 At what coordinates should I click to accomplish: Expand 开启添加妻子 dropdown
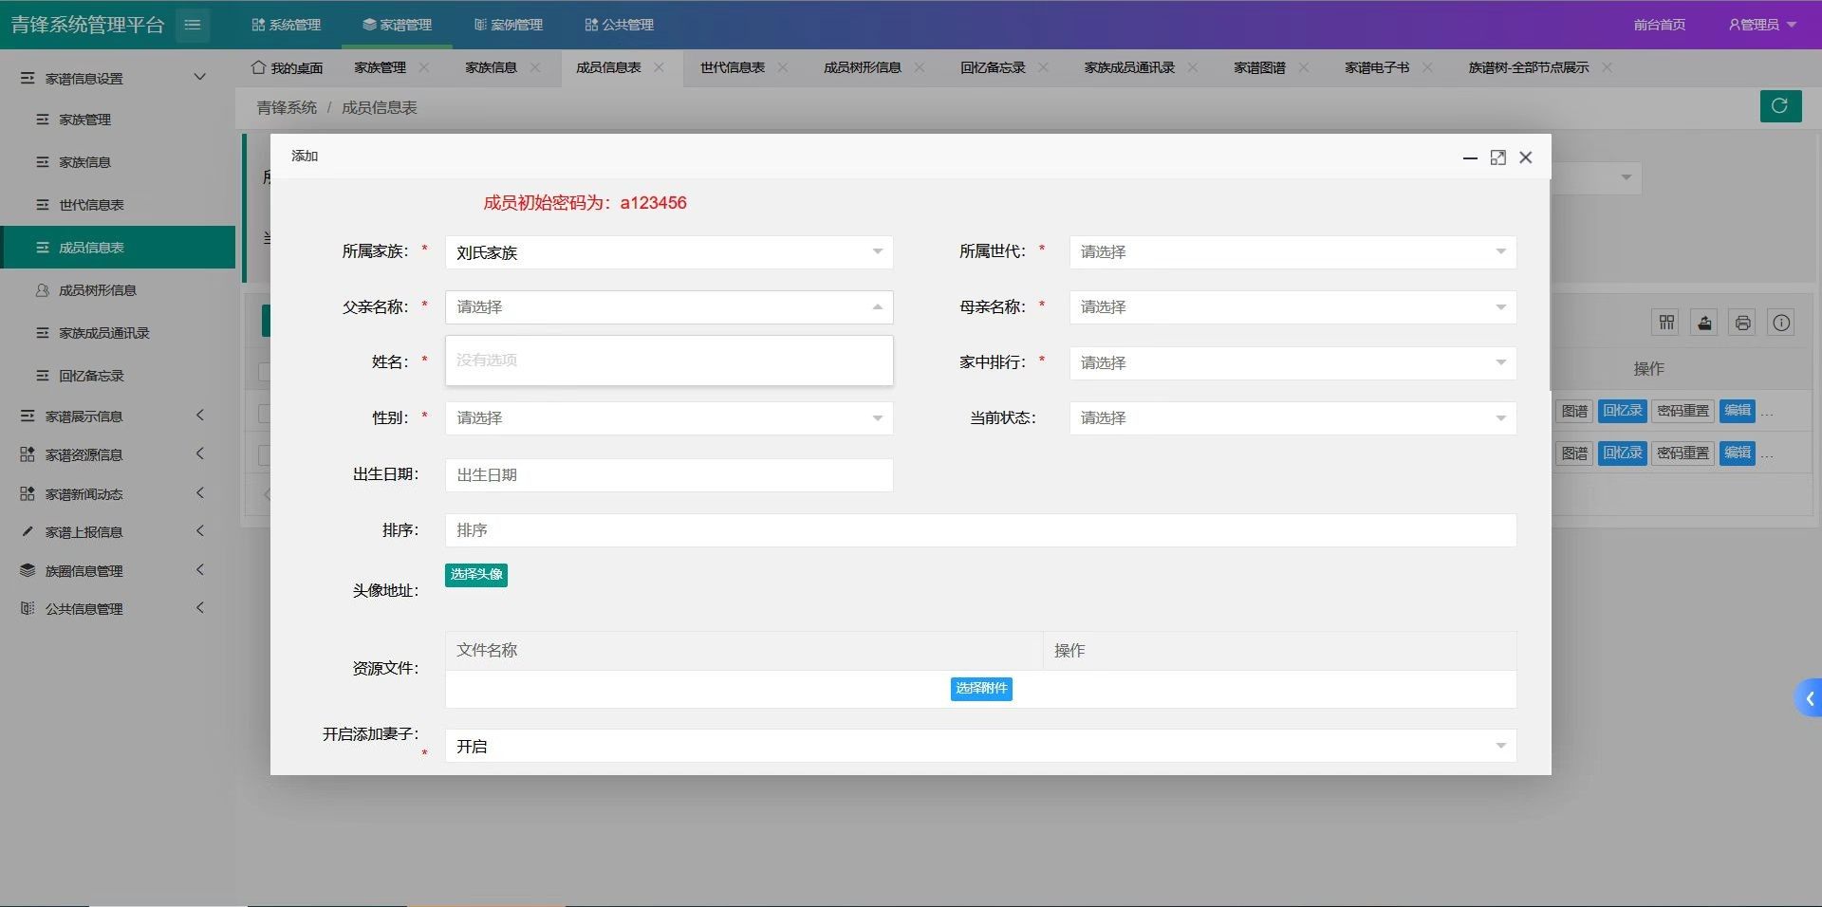[979, 746]
